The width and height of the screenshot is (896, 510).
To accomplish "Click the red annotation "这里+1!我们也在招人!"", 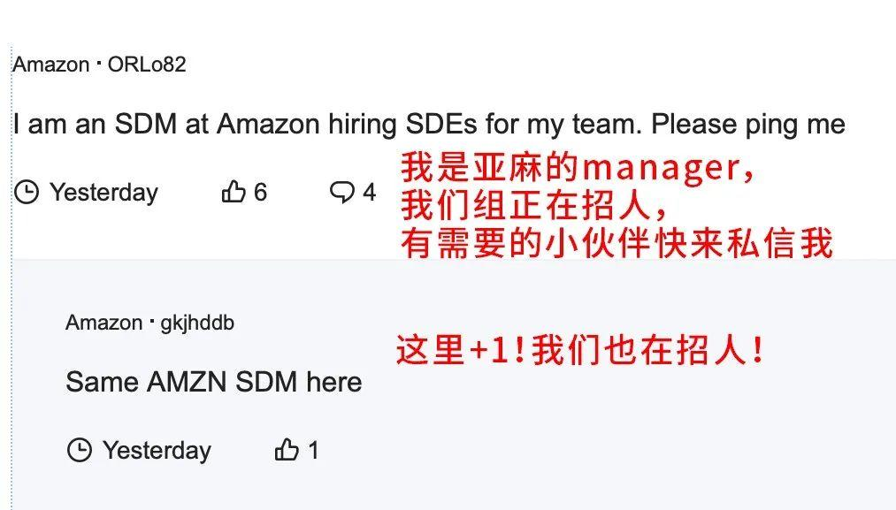I will pos(580,351).
